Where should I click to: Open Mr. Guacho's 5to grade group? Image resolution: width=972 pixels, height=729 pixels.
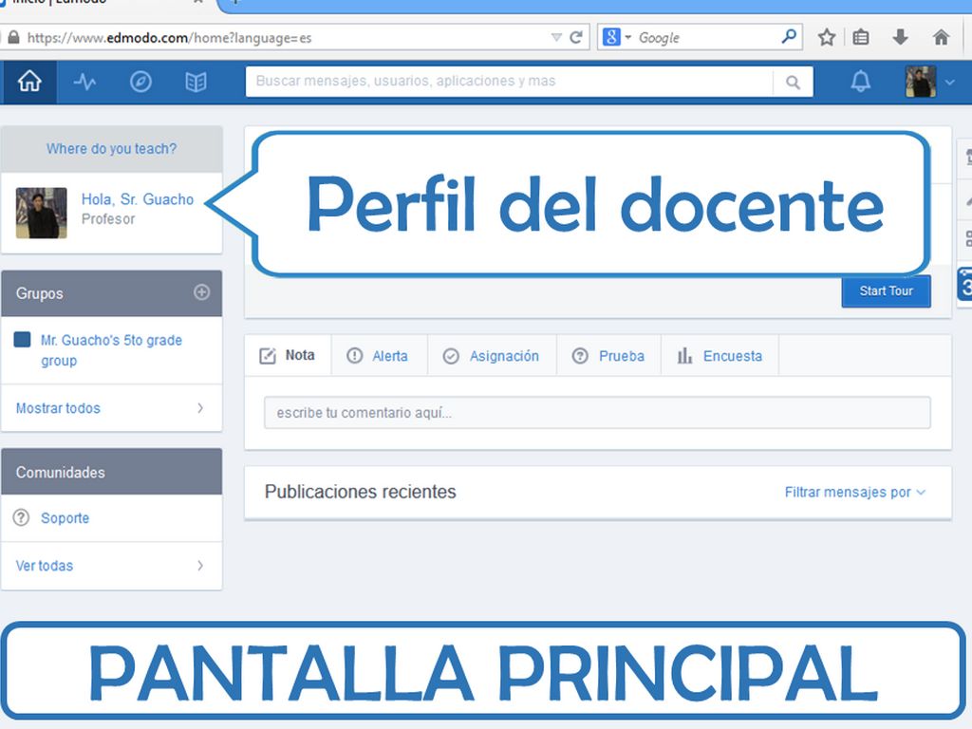110,350
